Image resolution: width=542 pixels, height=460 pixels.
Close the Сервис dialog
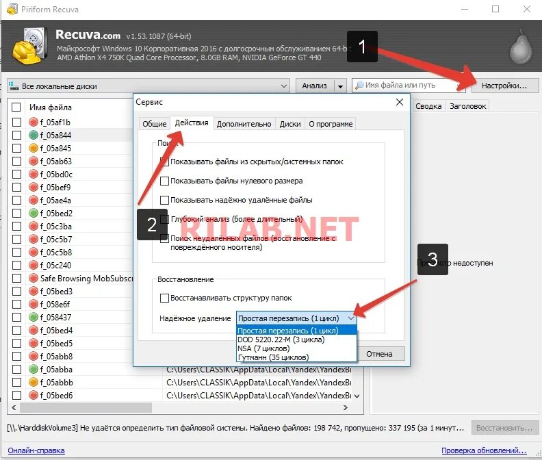click(400, 102)
